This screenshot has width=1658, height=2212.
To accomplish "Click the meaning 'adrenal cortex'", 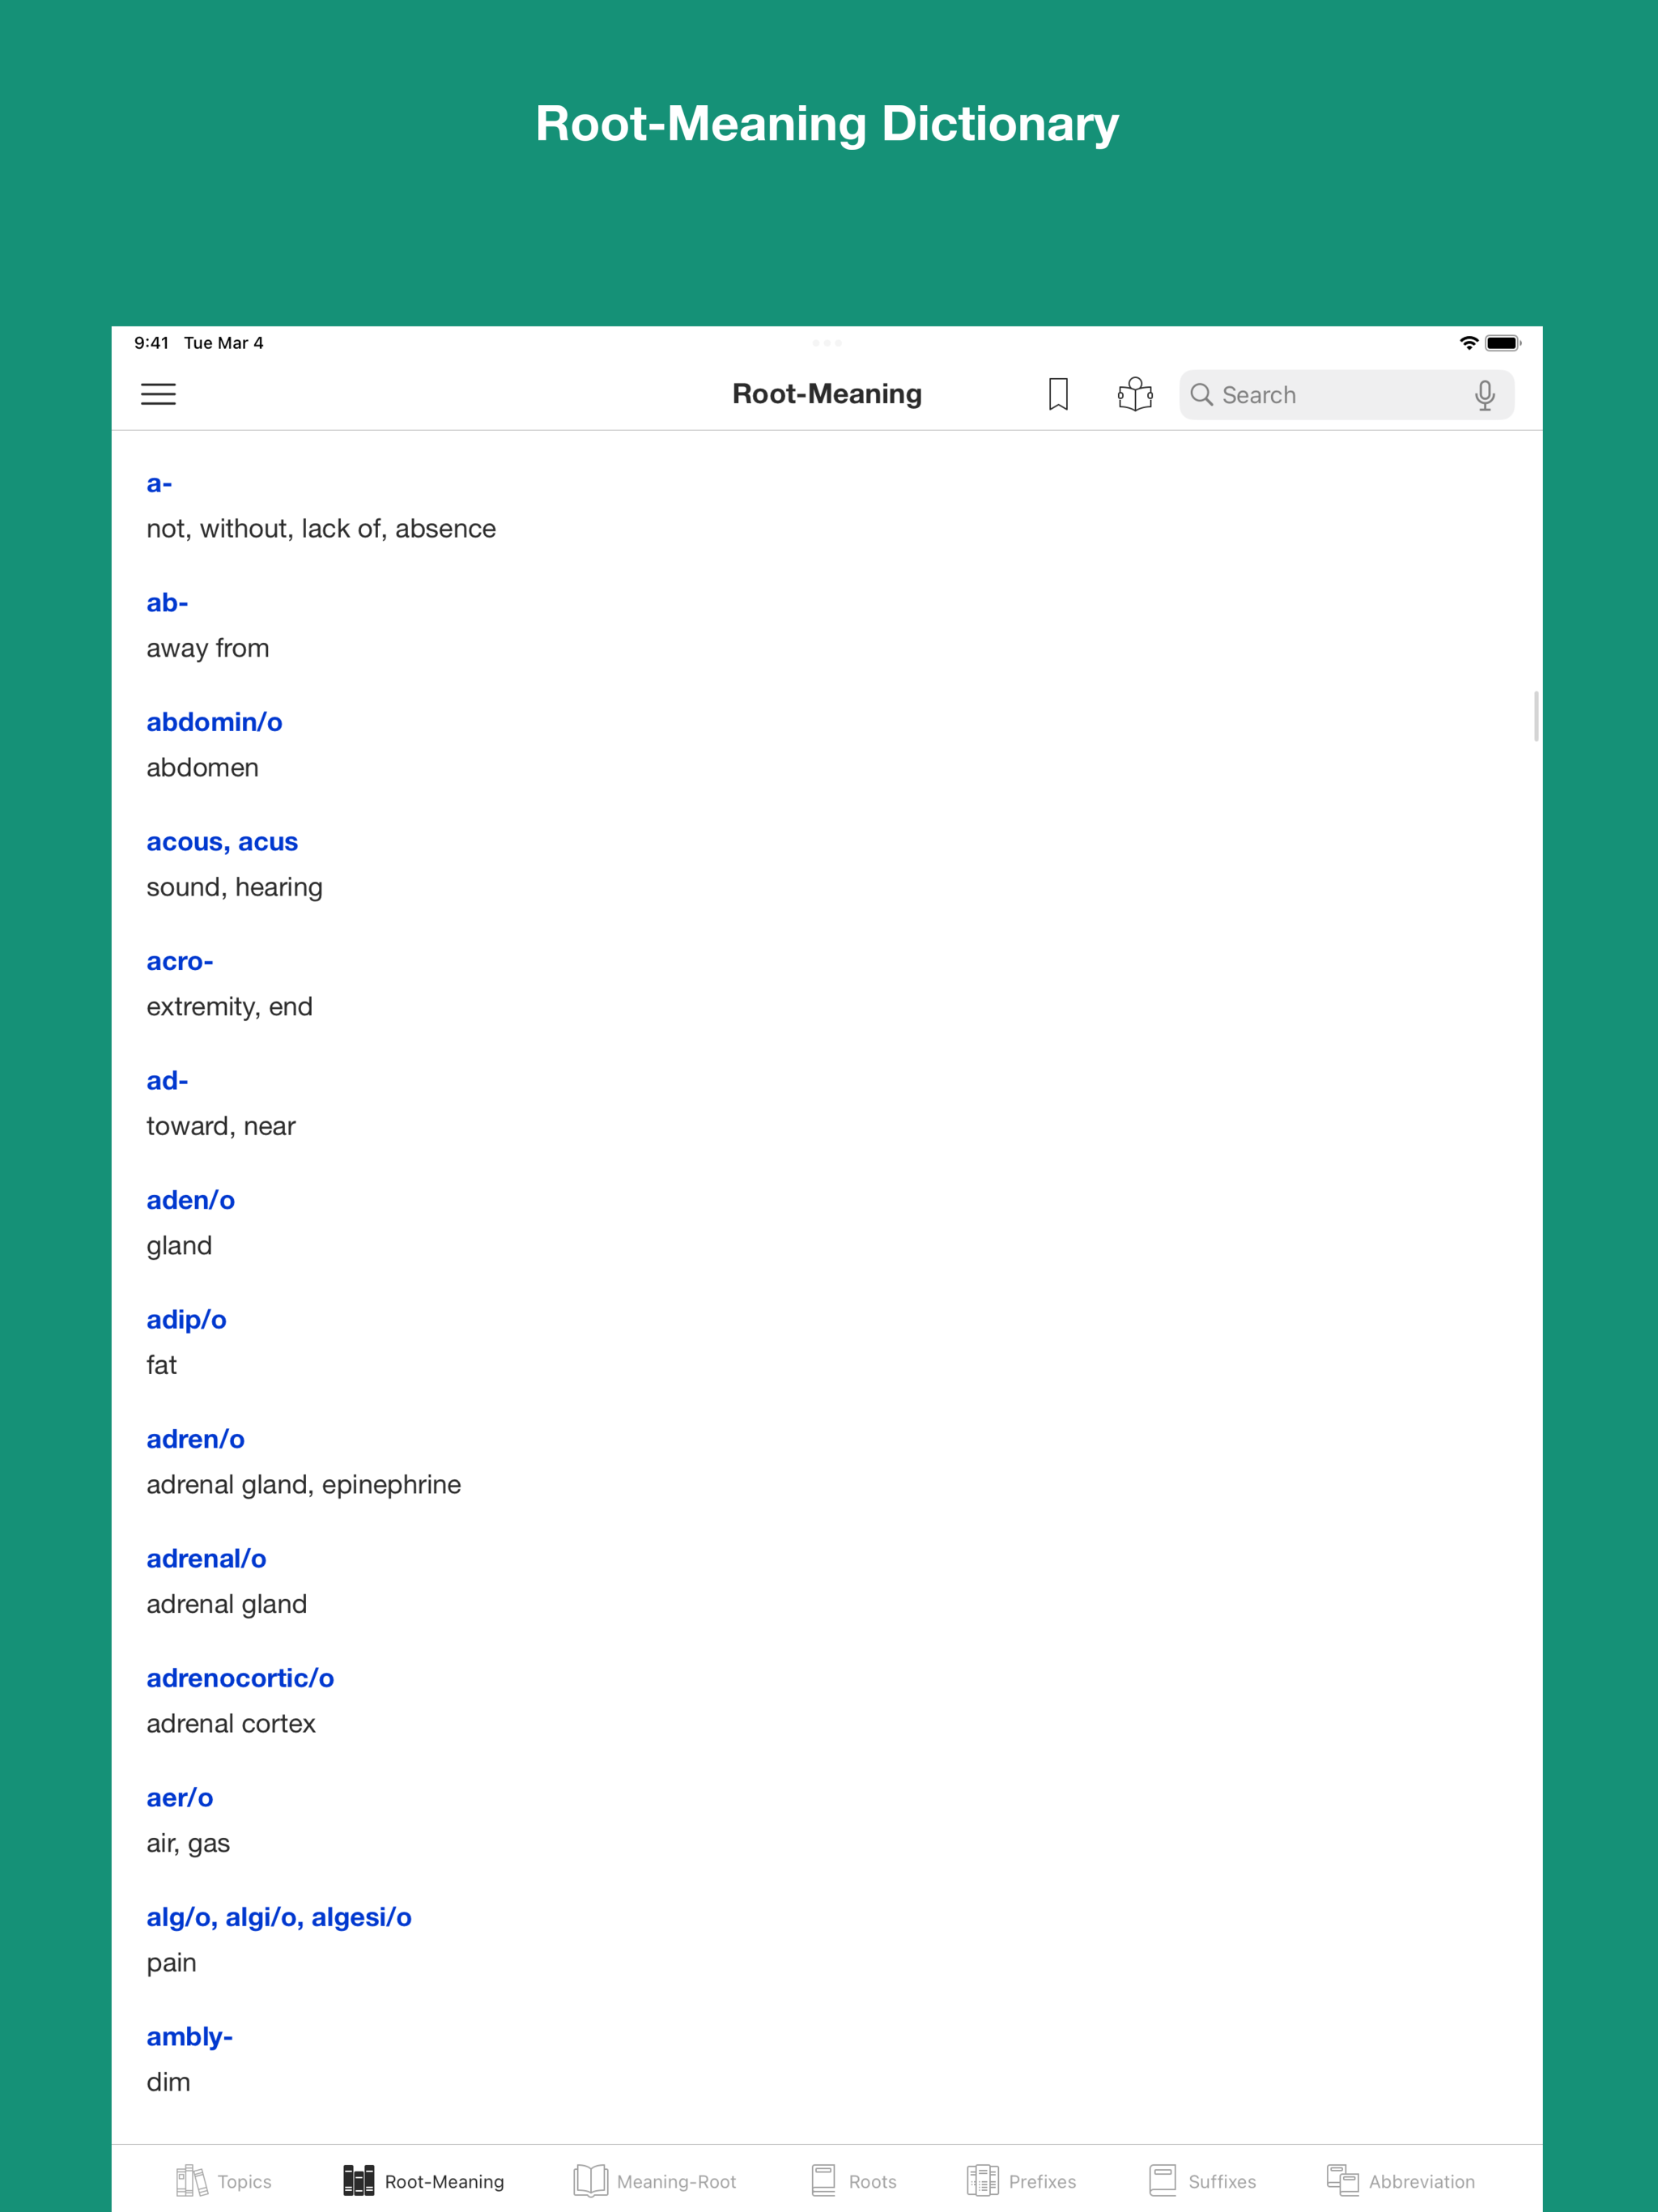I will point(230,1724).
